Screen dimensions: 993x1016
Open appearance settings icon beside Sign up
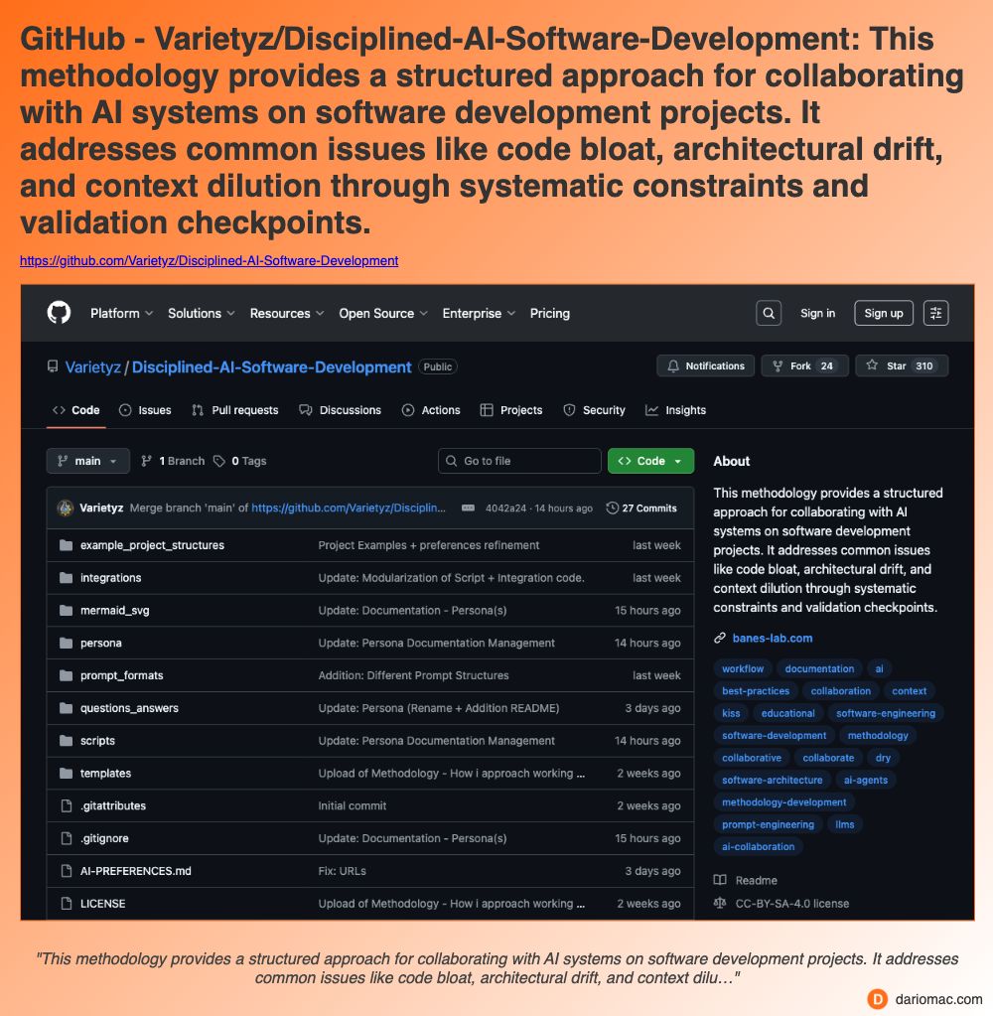point(935,313)
